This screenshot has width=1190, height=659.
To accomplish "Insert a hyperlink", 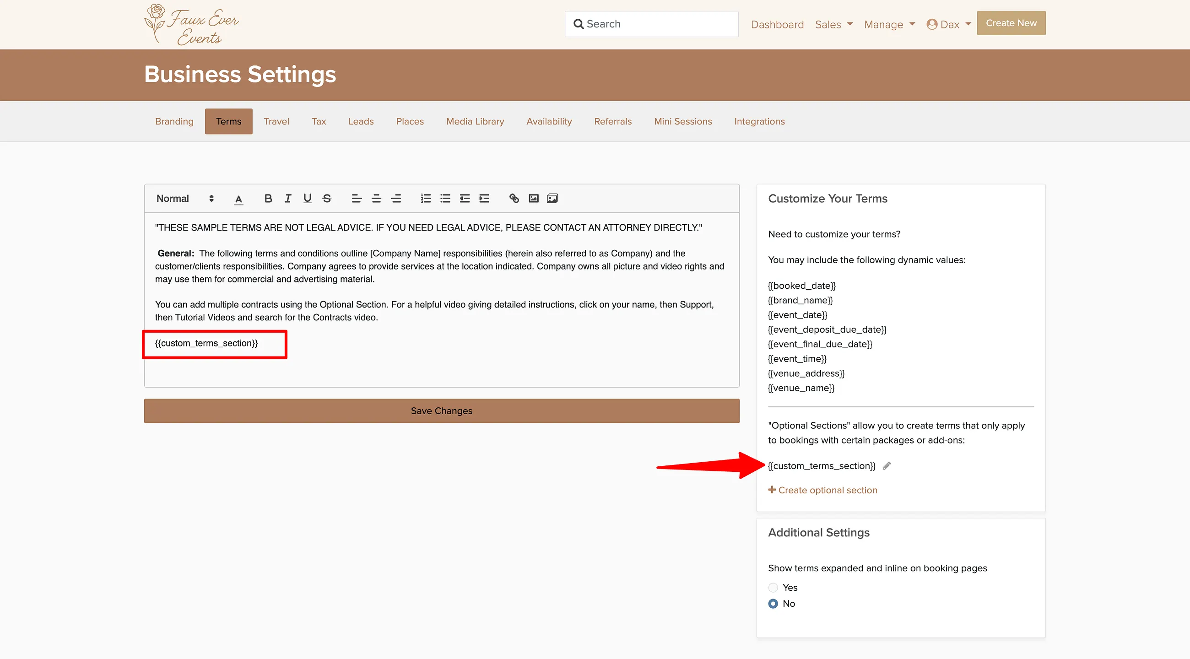I will pyautogui.click(x=514, y=199).
